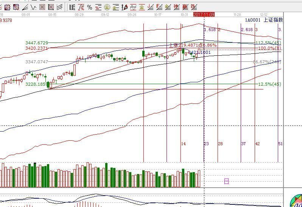Click the 3228.185 price level label

[x=36, y=84]
